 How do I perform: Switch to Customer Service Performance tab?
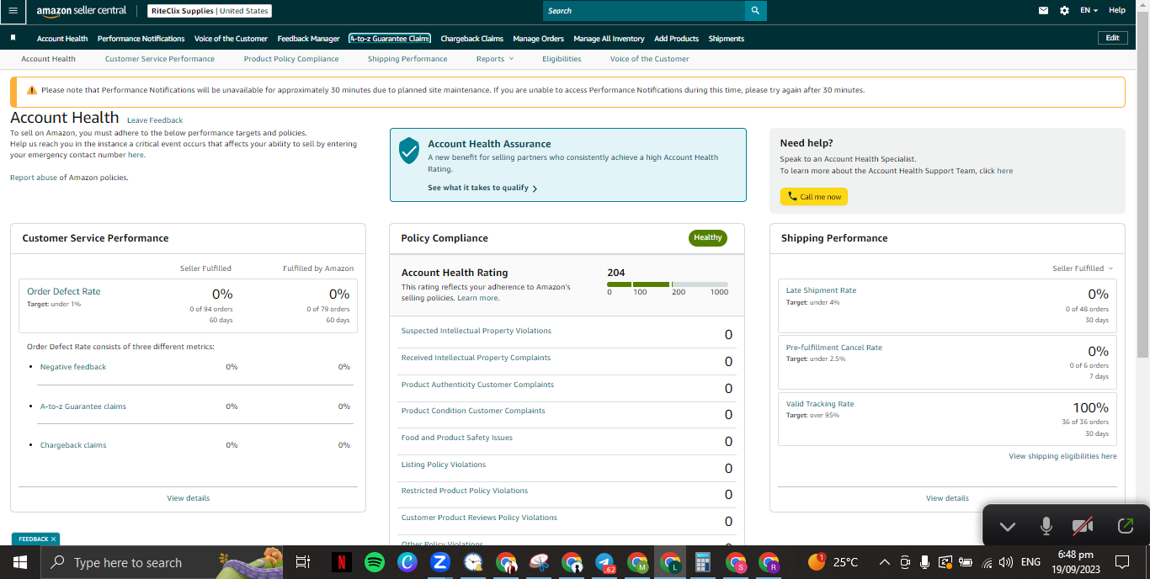click(x=160, y=59)
